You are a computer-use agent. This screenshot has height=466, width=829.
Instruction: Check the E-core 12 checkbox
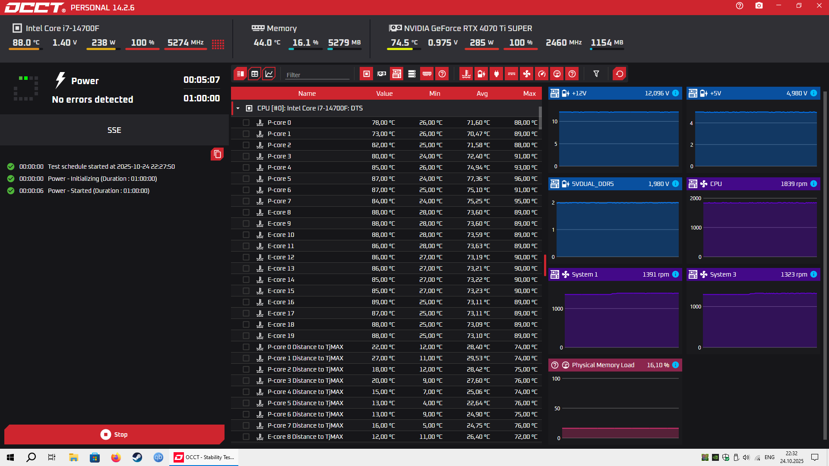[x=246, y=257]
